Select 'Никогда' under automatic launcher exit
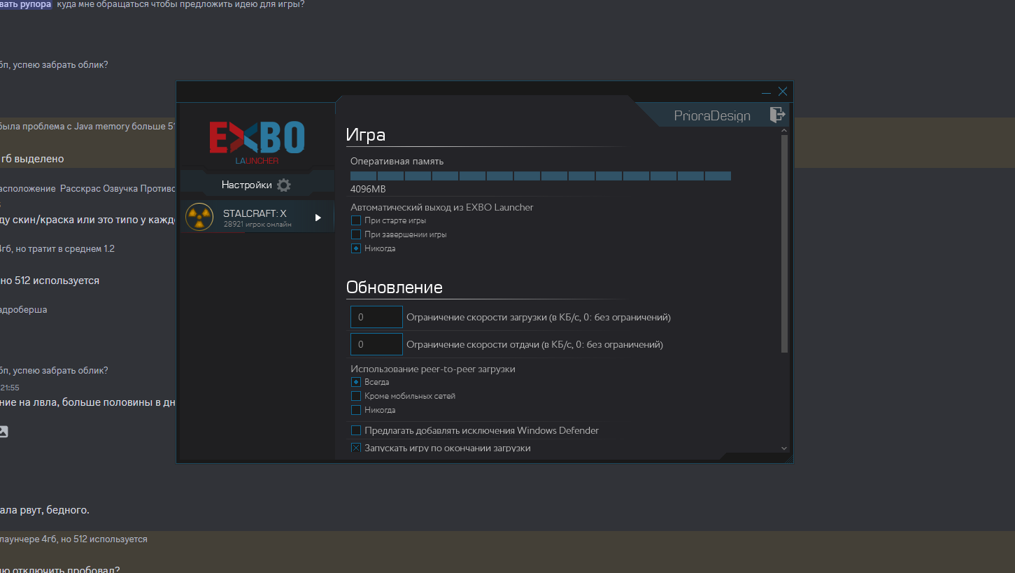 pos(356,248)
